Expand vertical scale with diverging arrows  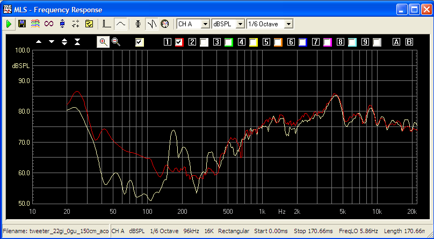(x=64, y=42)
